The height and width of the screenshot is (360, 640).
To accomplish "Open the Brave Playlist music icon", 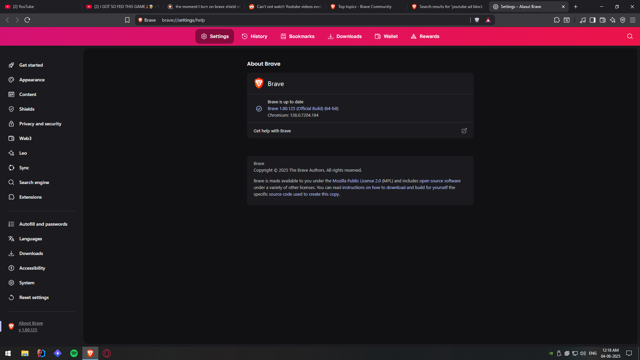I will coord(583,20).
